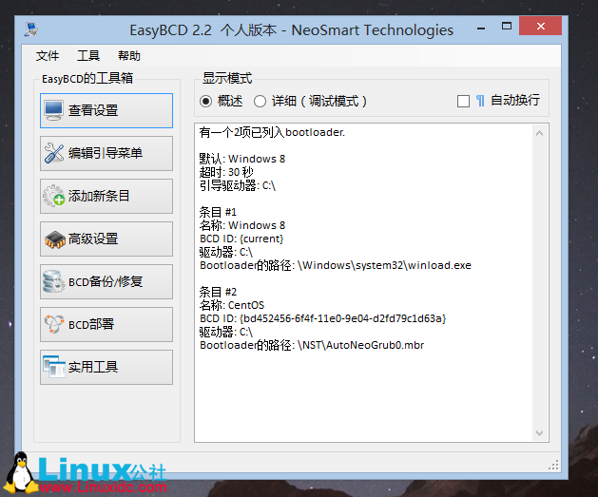Maximize the EasyBCD window

coord(507,26)
